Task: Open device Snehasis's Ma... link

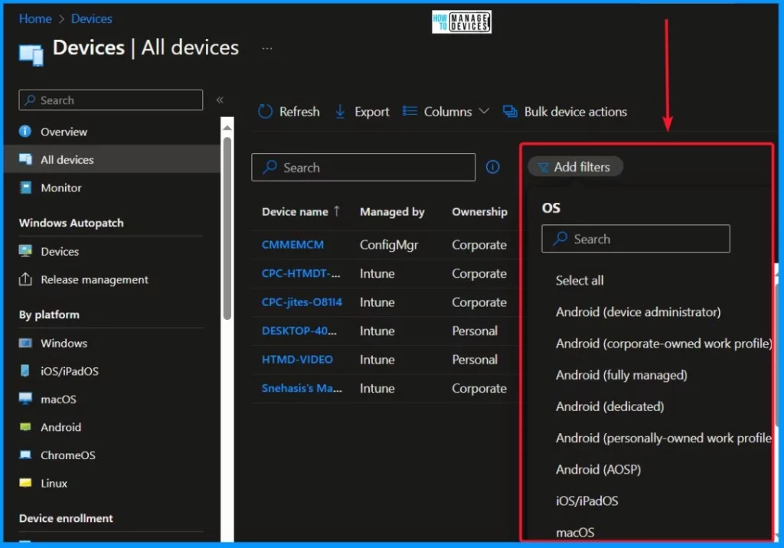Action: (302, 388)
